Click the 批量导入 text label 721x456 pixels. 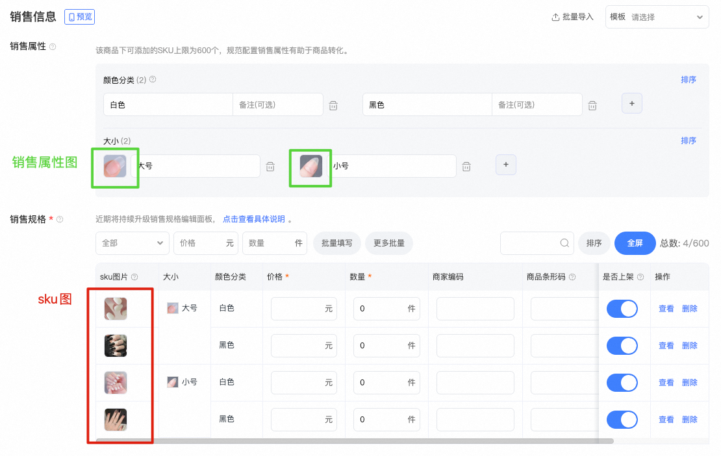pyautogui.click(x=578, y=17)
